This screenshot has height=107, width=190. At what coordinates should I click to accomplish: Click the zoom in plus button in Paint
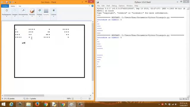(90, 99)
